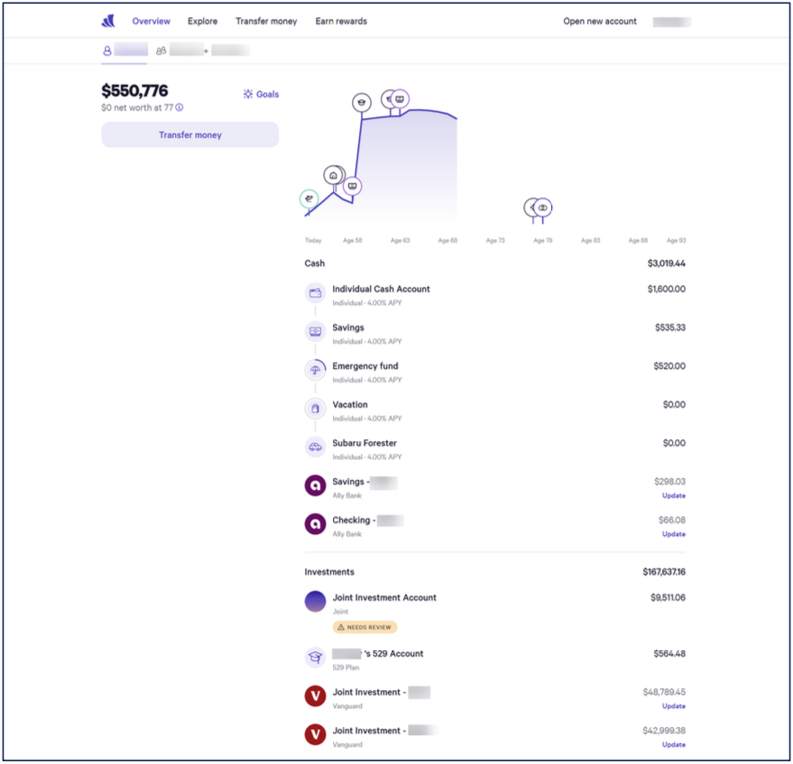Click the net worth info icon
The width and height of the screenshot is (793, 764).
pos(180,107)
